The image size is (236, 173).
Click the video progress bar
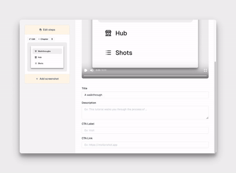click(145, 75)
